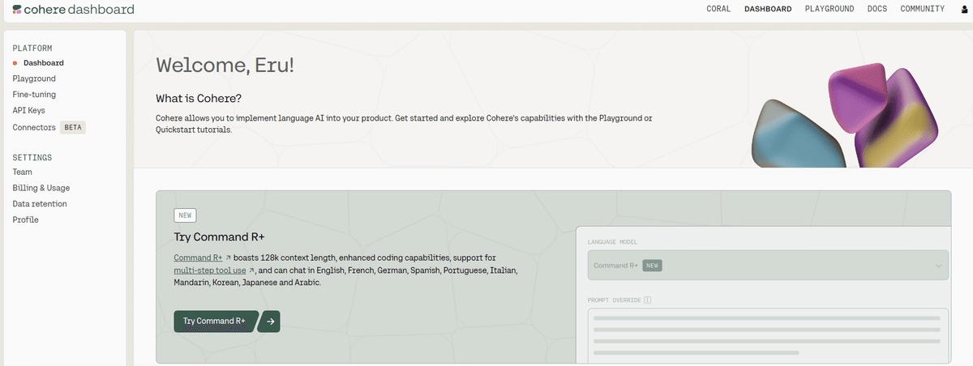Click the Prompt Override text field
The image size is (973, 366).
click(x=767, y=334)
